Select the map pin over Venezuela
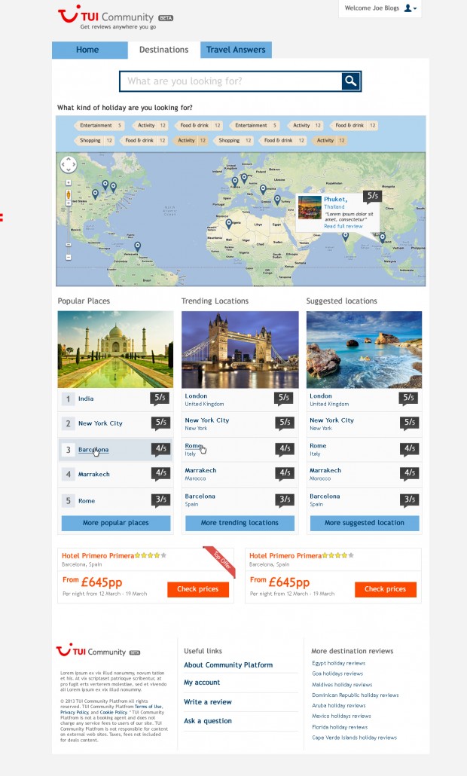This screenshot has width=467, height=776. pyautogui.click(x=137, y=246)
